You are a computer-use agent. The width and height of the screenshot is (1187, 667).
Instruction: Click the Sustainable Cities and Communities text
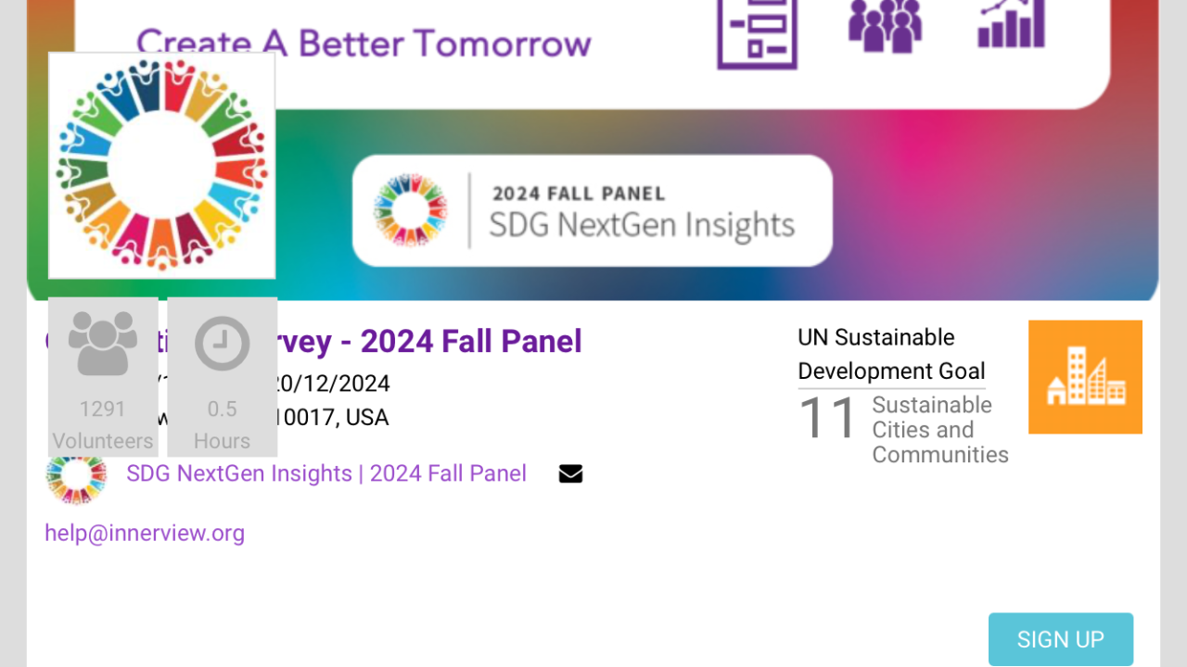point(940,430)
